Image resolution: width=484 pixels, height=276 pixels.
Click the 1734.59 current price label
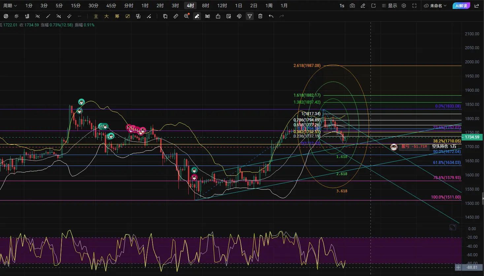(472, 137)
